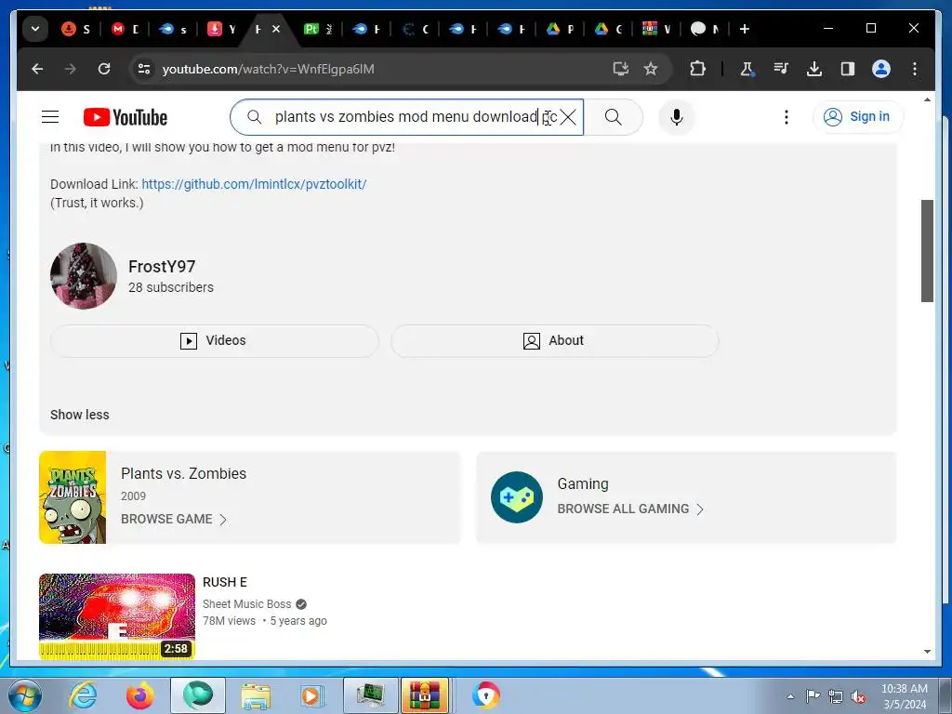Bookmark this page with the star
Screen dimensions: 952x714
(651, 69)
